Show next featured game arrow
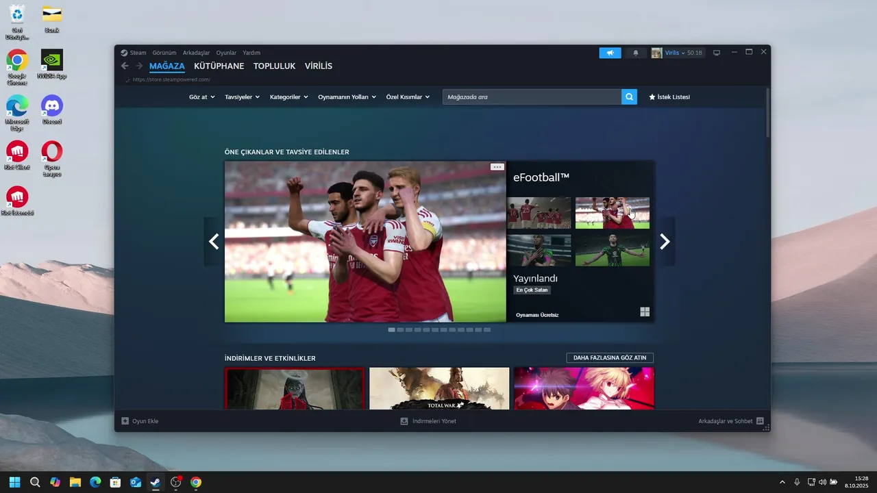The image size is (877, 493). (665, 241)
